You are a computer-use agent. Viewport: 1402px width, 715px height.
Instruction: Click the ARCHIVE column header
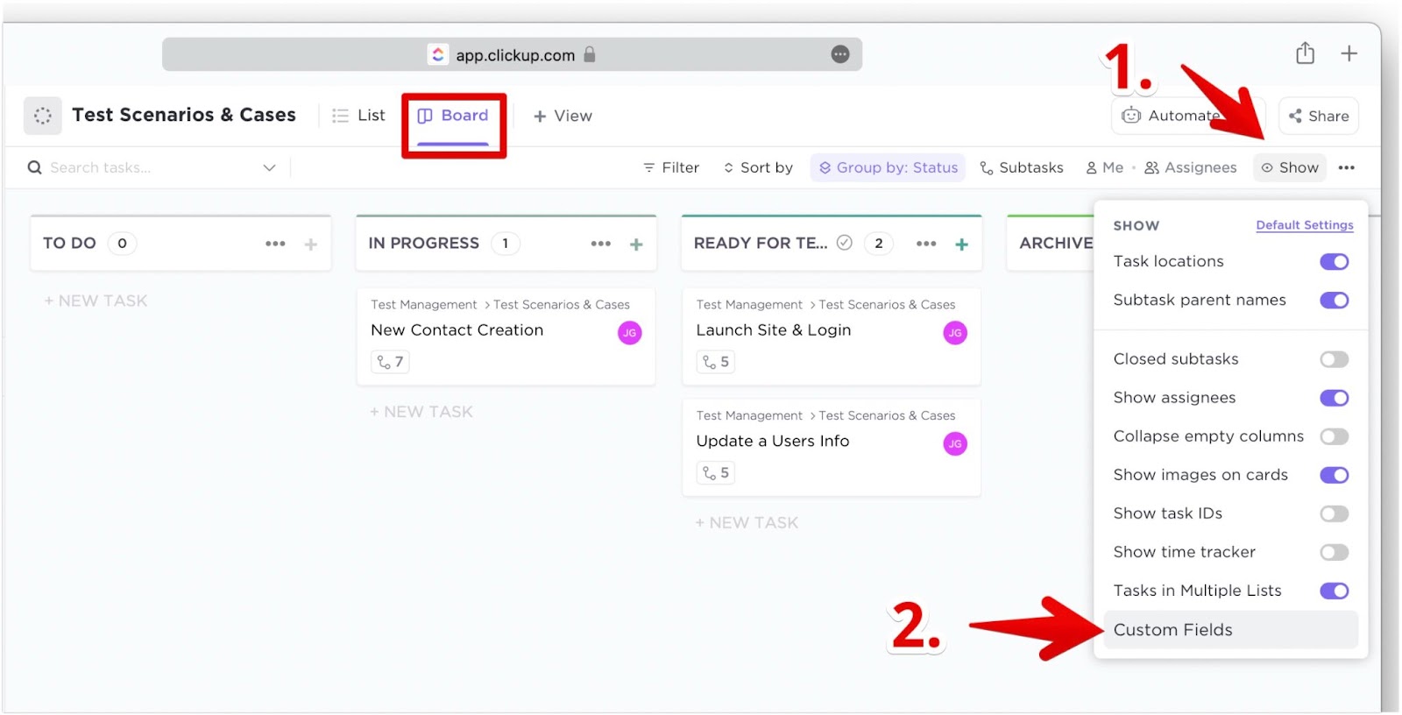[x=1055, y=243]
